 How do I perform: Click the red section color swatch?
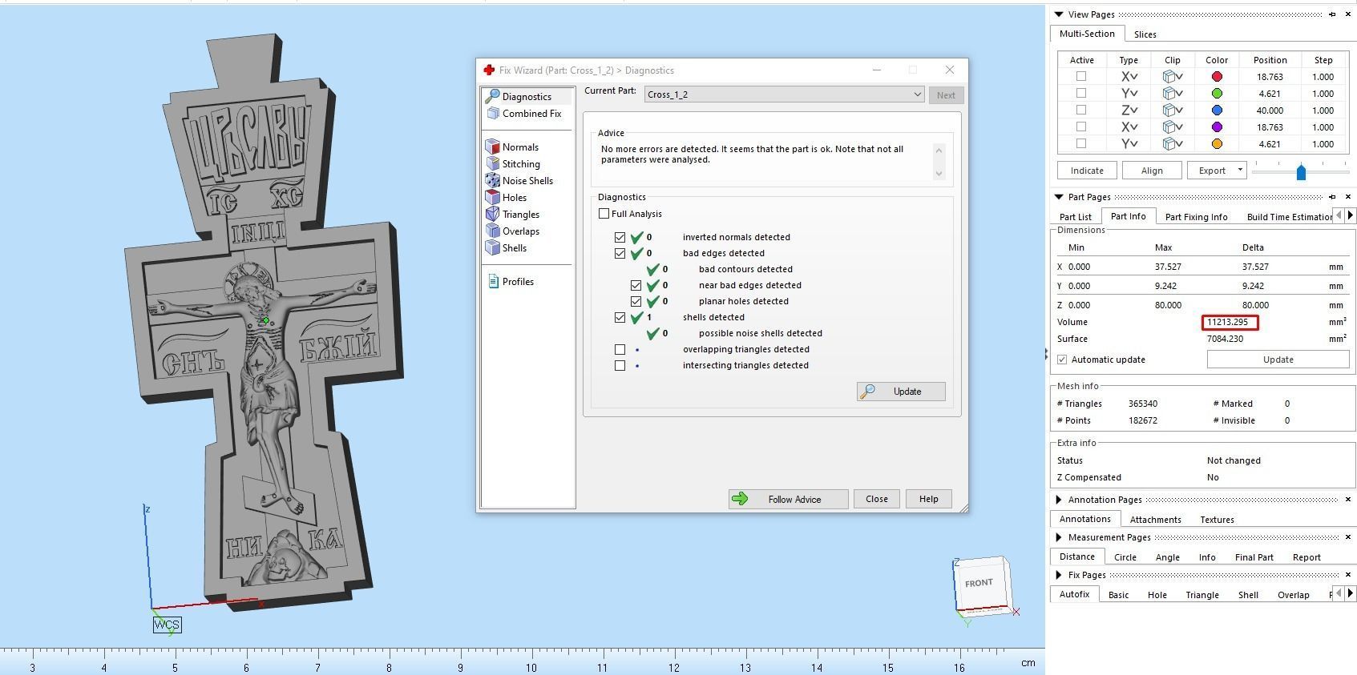click(x=1217, y=77)
